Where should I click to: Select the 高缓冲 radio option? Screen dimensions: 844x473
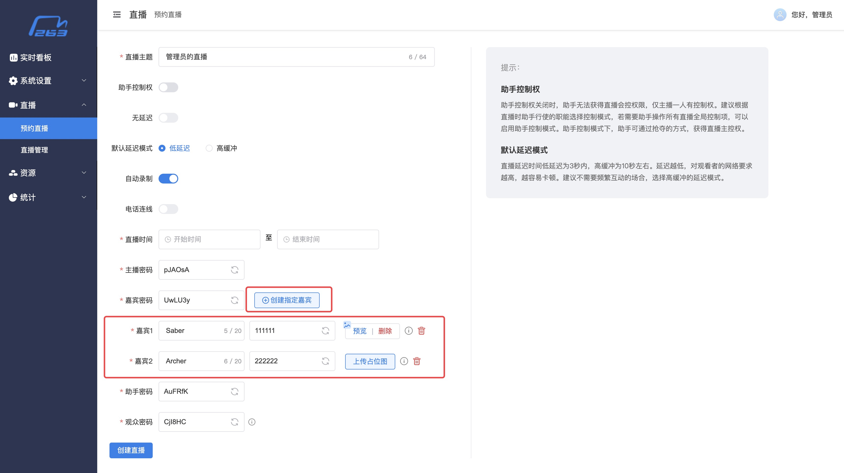[x=209, y=148]
